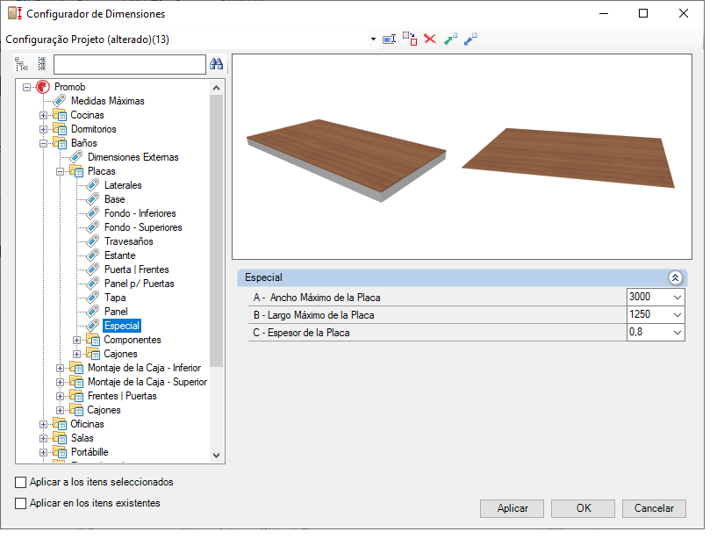Expand the Cocinas folder node
The height and width of the screenshot is (539, 717).
[x=43, y=115]
